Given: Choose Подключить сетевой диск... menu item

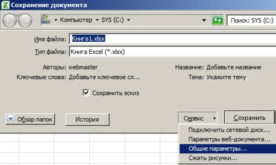Looking at the screenshot, I should [x=228, y=130].
